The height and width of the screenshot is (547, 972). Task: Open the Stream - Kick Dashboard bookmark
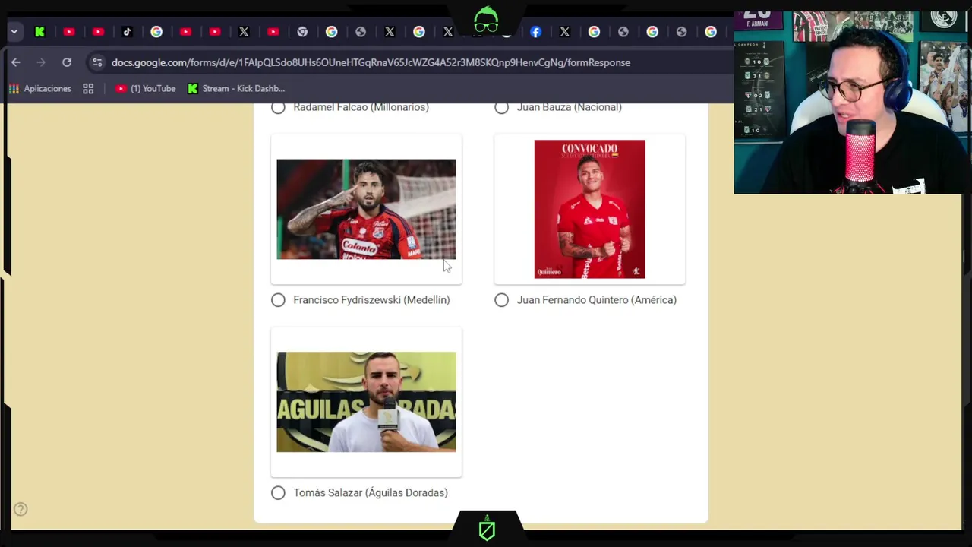(x=236, y=89)
